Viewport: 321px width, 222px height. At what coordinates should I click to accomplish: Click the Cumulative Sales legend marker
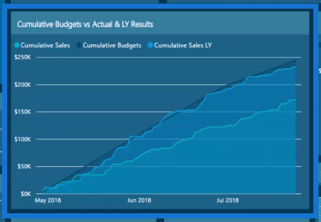[17, 45]
